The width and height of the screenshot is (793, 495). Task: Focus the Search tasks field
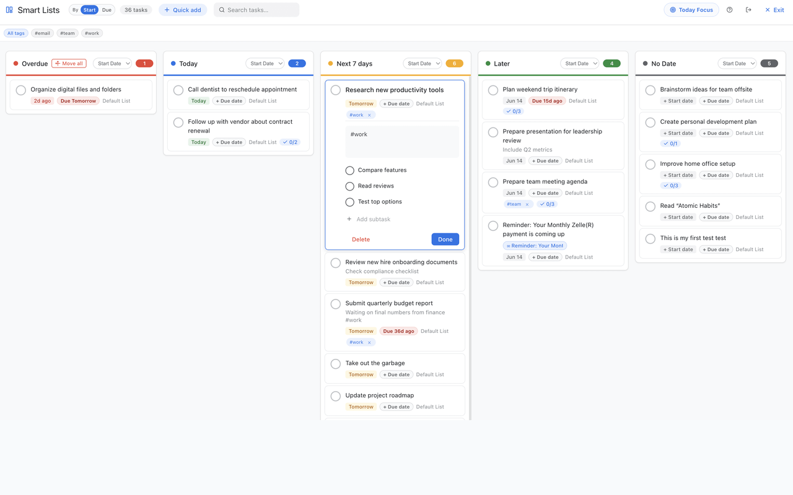[256, 10]
